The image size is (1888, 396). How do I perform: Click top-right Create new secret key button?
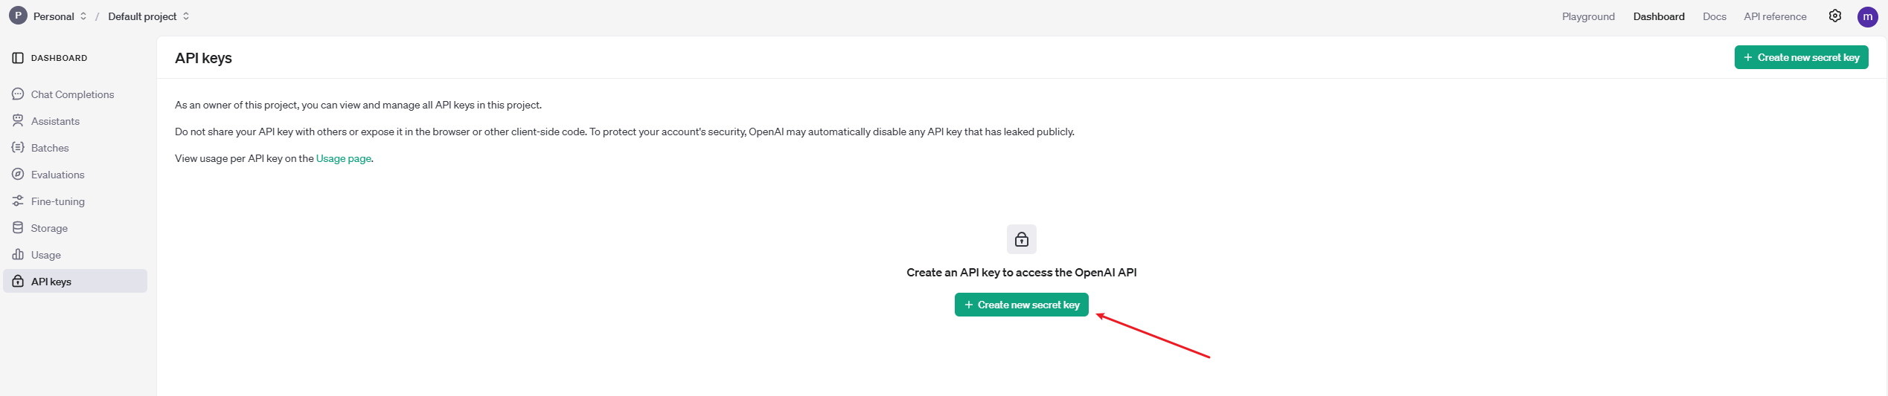coord(1801,57)
